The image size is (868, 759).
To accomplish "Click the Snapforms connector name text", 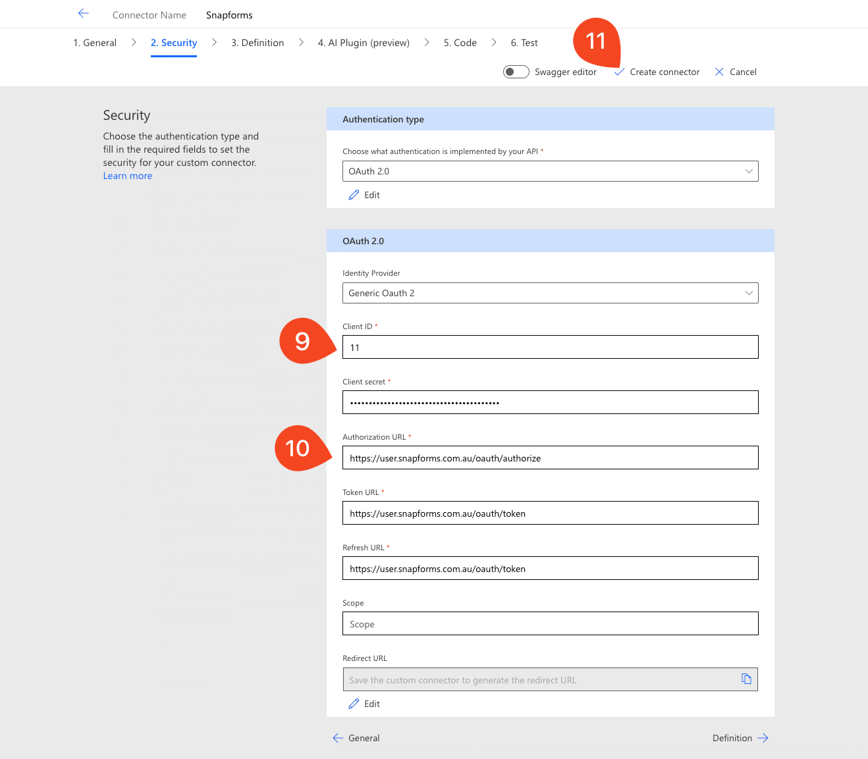I will pos(229,15).
